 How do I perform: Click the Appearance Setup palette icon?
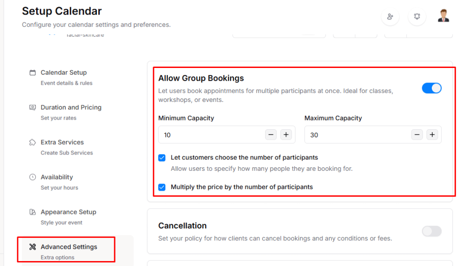(x=33, y=212)
